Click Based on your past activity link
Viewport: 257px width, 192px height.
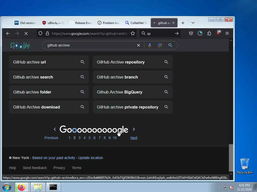[54, 158]
